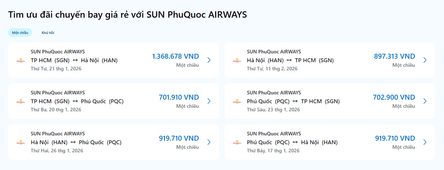Viewport: 444px width, 170px height.
Task: Open TP HCM to Phú Quốc route text
Action: 77,101
